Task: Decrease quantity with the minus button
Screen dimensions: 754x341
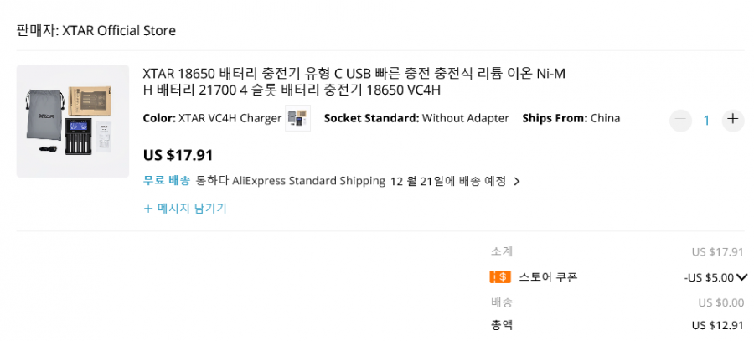Action: 680,121
